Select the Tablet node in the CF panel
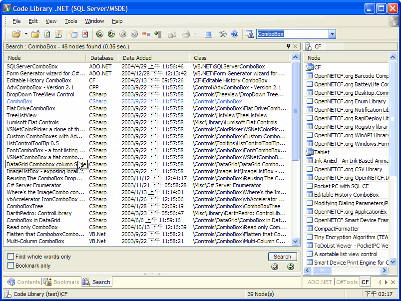 [x=322, y=152]
